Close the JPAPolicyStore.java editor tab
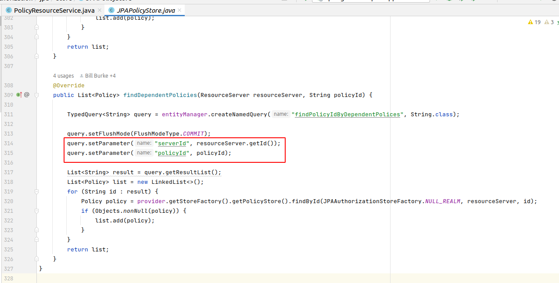This screenshot has width=559, height=283. pos(179,10)
